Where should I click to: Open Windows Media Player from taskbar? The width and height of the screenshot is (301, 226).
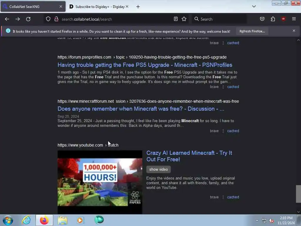(81, 220)
